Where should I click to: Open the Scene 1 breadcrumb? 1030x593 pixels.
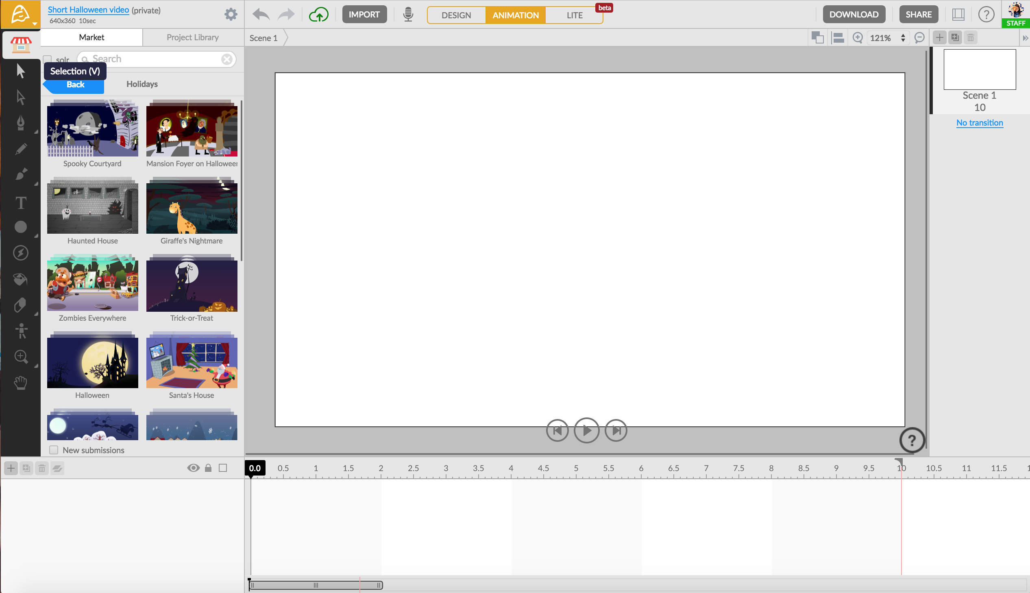263,38
